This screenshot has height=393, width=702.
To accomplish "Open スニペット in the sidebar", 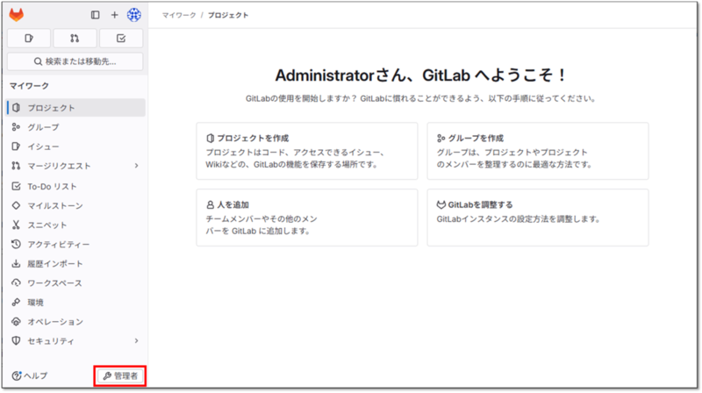I will (x=76, y=225).
